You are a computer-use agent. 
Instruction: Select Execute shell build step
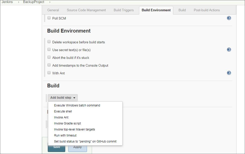click(x=62, y=111)
